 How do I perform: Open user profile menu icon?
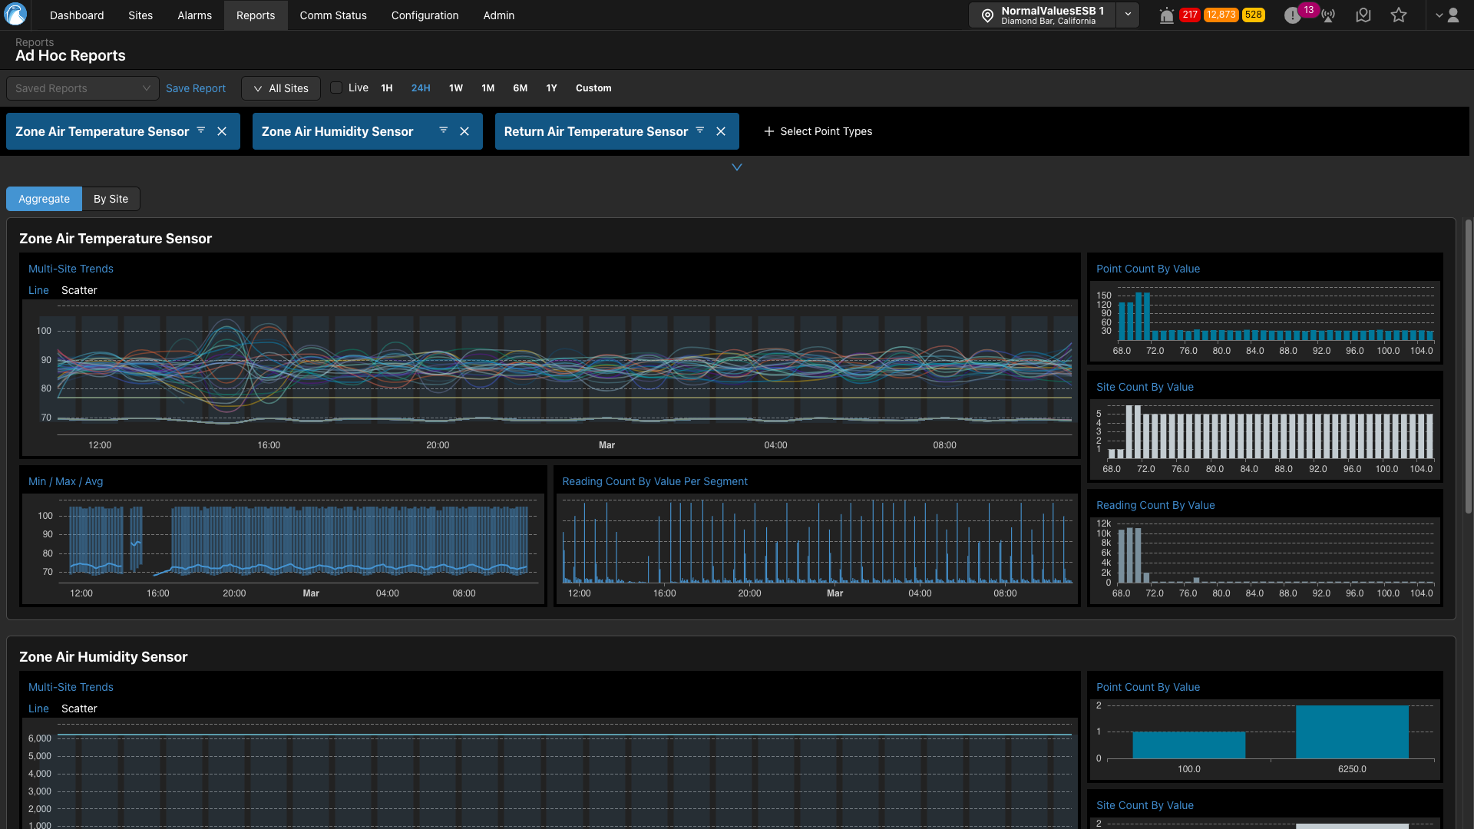pos(1453,15)
